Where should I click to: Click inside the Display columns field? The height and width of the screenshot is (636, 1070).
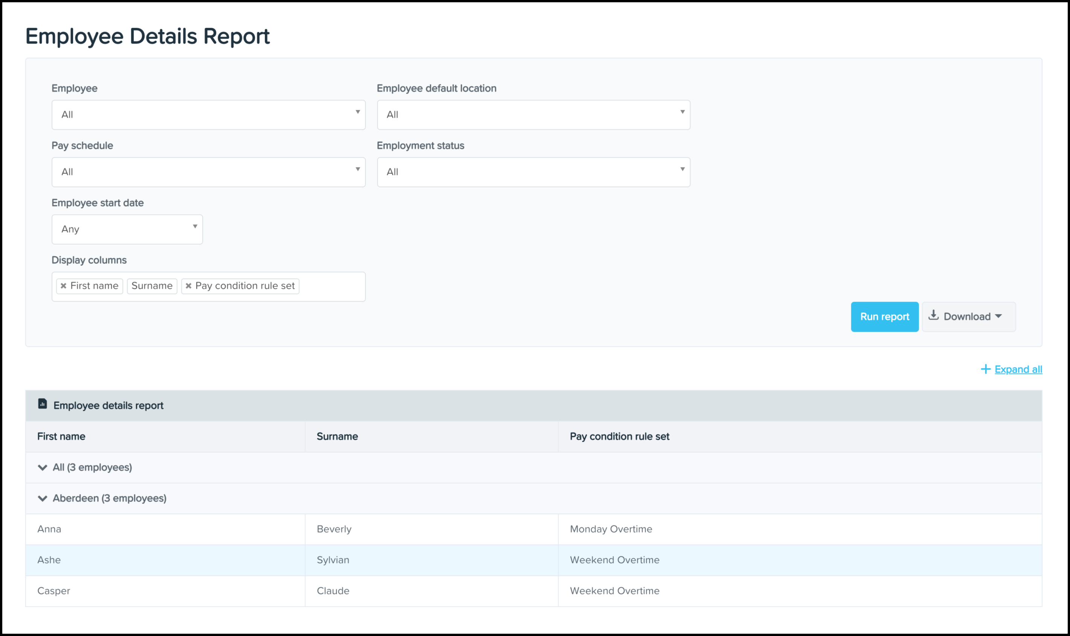click(332, 286)
